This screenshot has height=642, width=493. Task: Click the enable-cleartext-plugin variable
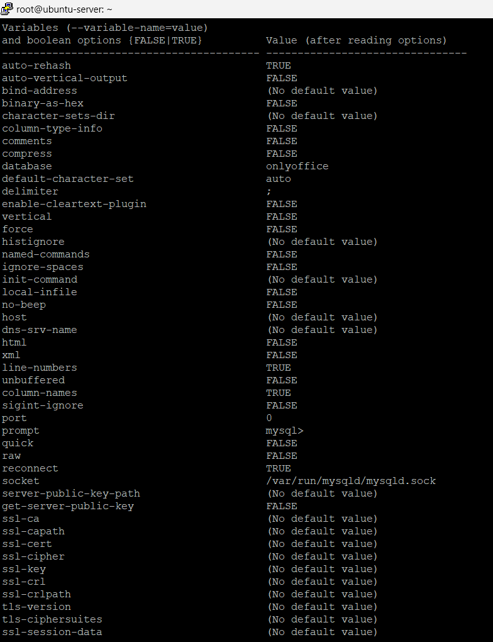coord(74,204)
